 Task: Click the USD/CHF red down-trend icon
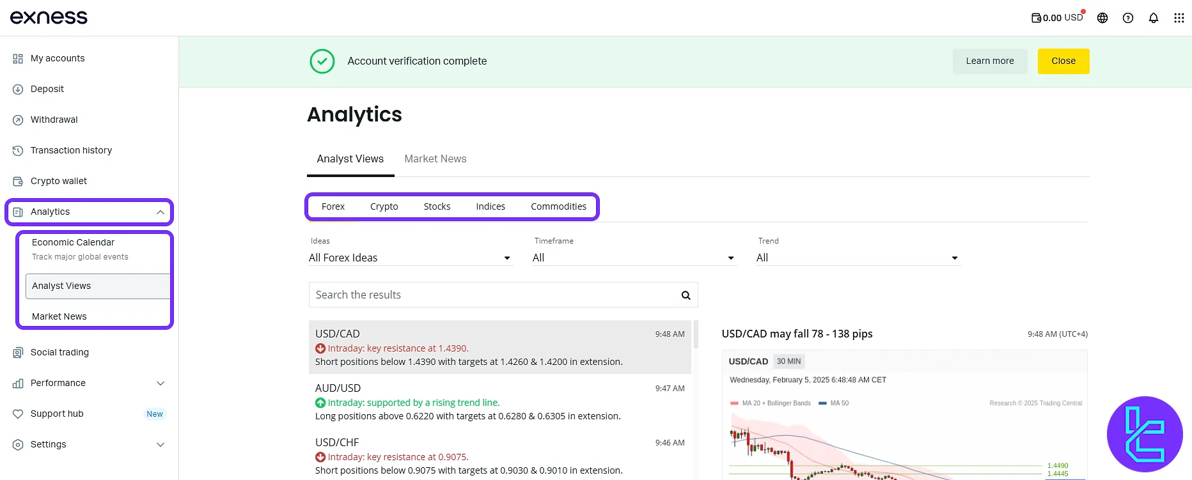point(320,457)
